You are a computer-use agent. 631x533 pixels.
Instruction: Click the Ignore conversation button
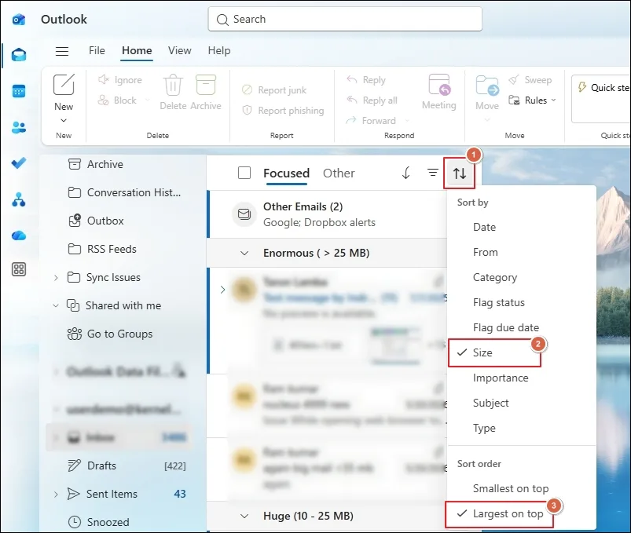point(120,80)
